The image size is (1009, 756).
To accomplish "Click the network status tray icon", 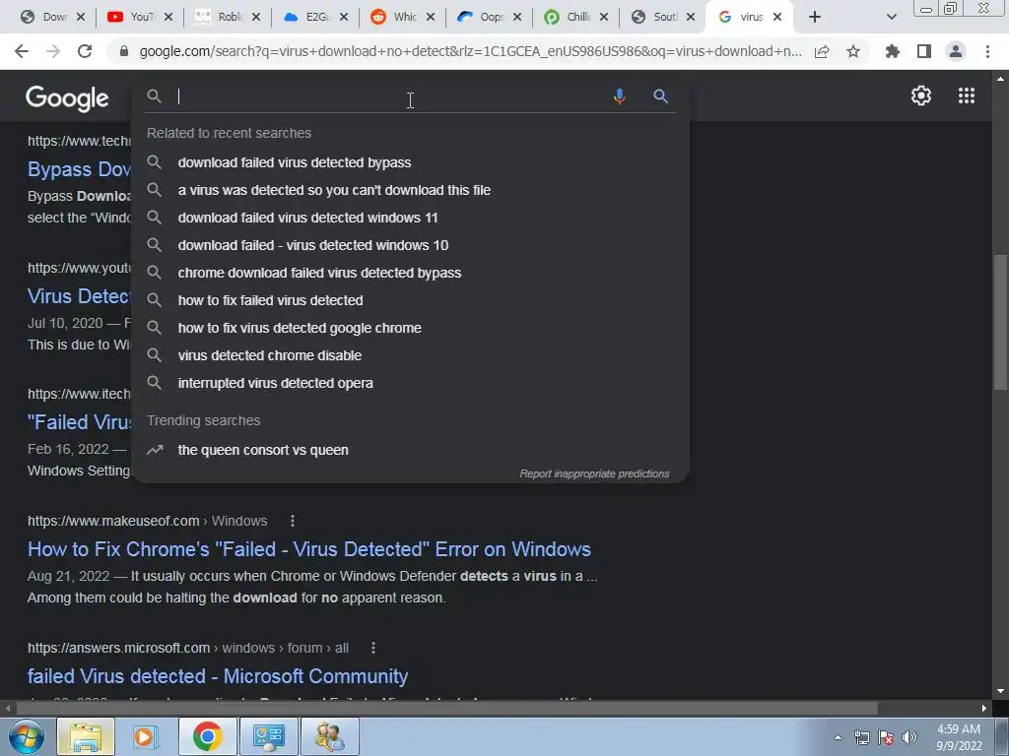I will tap(861, 737).
